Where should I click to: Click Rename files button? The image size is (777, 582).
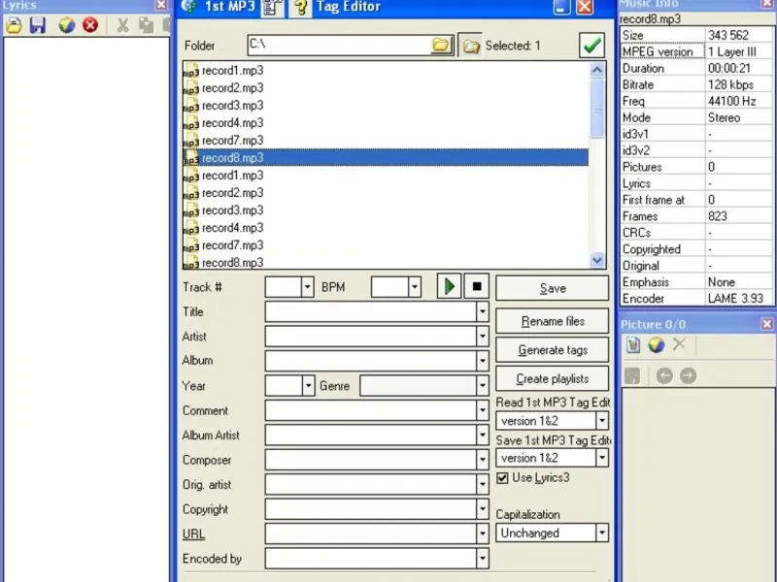552,321
